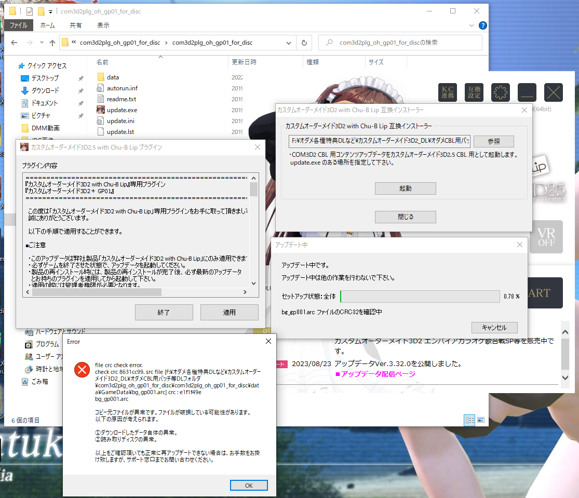This screenshot has height=498, width=579.
Task: Open the ホーム ribbon tab
Action: pyautogui.click(x=48, y=25)
